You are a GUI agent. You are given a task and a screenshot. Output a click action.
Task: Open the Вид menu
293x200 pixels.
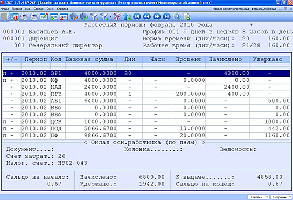pos(28,9)
